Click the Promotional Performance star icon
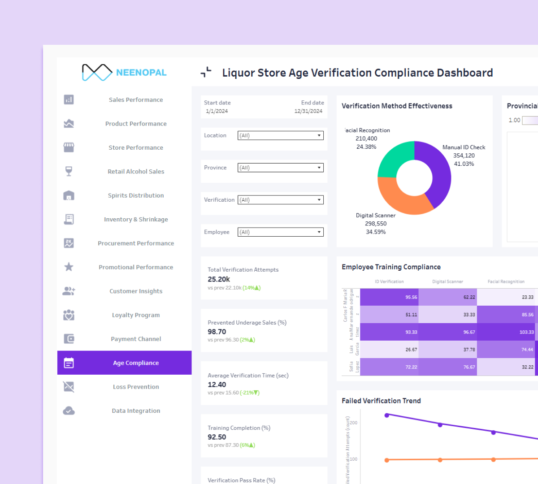Image resolution: width=538 pixels, height=484 pixels. [69, 267]
